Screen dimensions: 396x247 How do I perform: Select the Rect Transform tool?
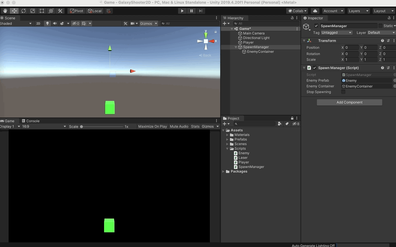(x=42, y=10)
